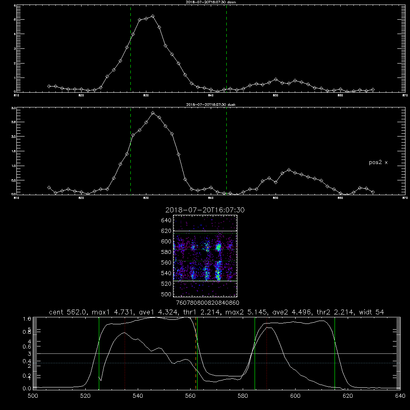
Task: Click the '810' x-axis label of dawn plot
Action: (16, 96)
